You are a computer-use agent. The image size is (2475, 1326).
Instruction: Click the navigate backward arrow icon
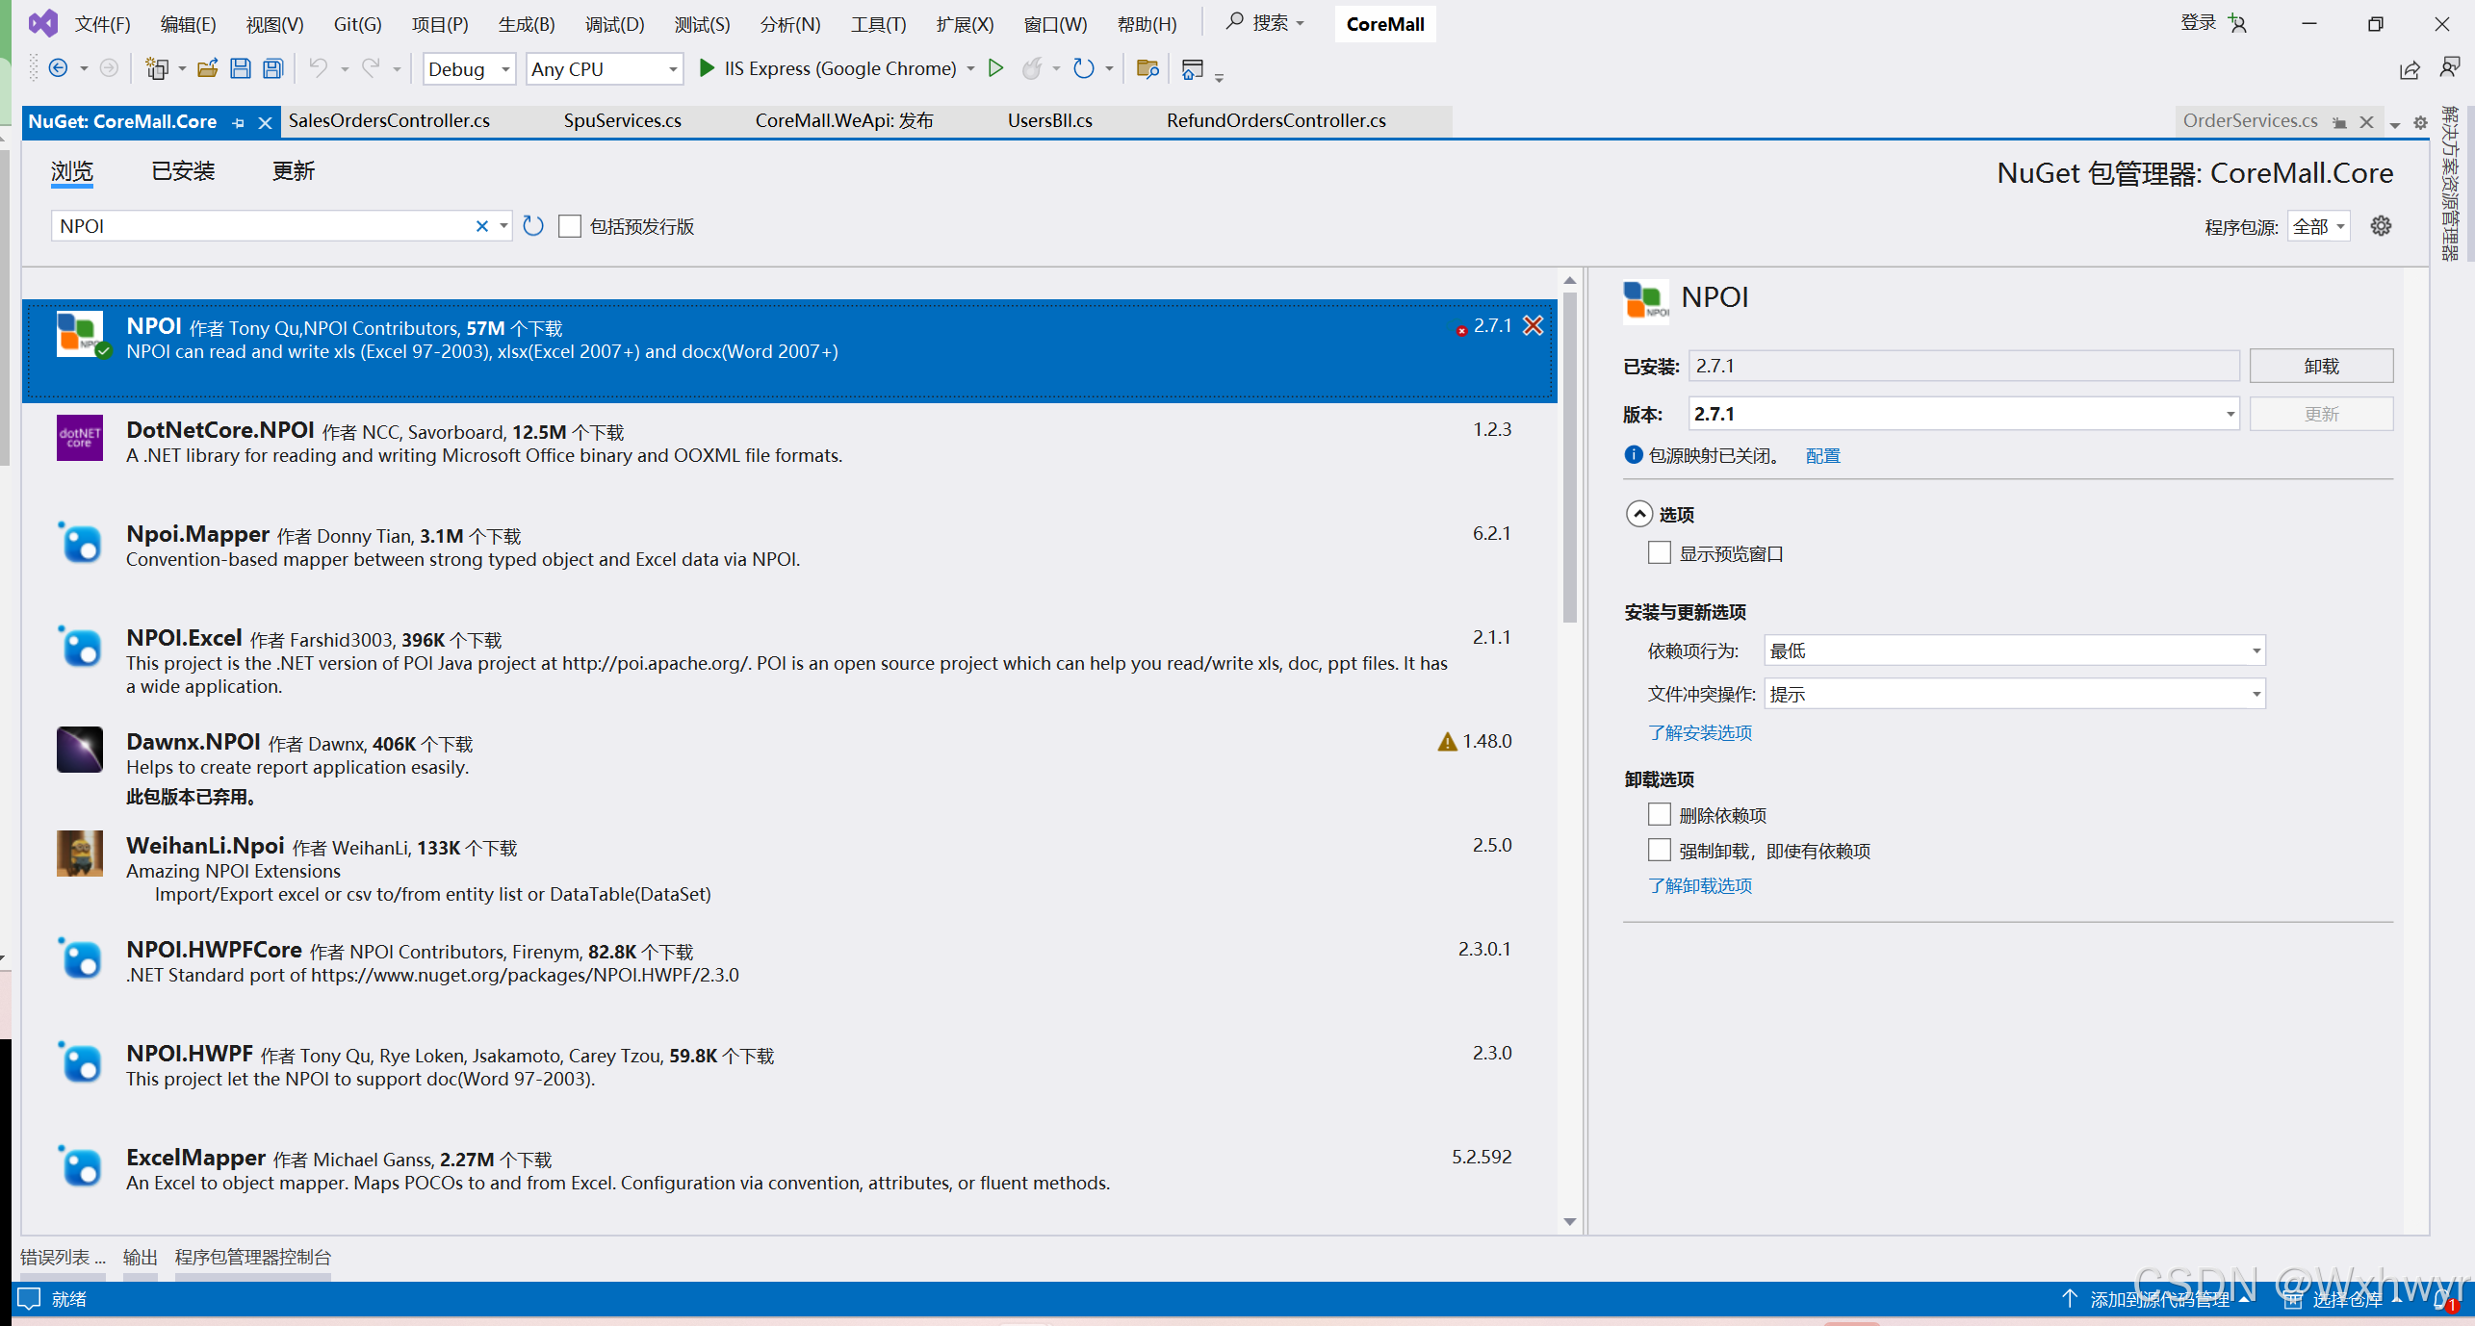click(x=58, y=68)
